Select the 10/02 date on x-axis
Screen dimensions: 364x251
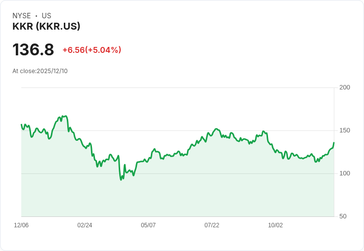[x=275, y=225]
